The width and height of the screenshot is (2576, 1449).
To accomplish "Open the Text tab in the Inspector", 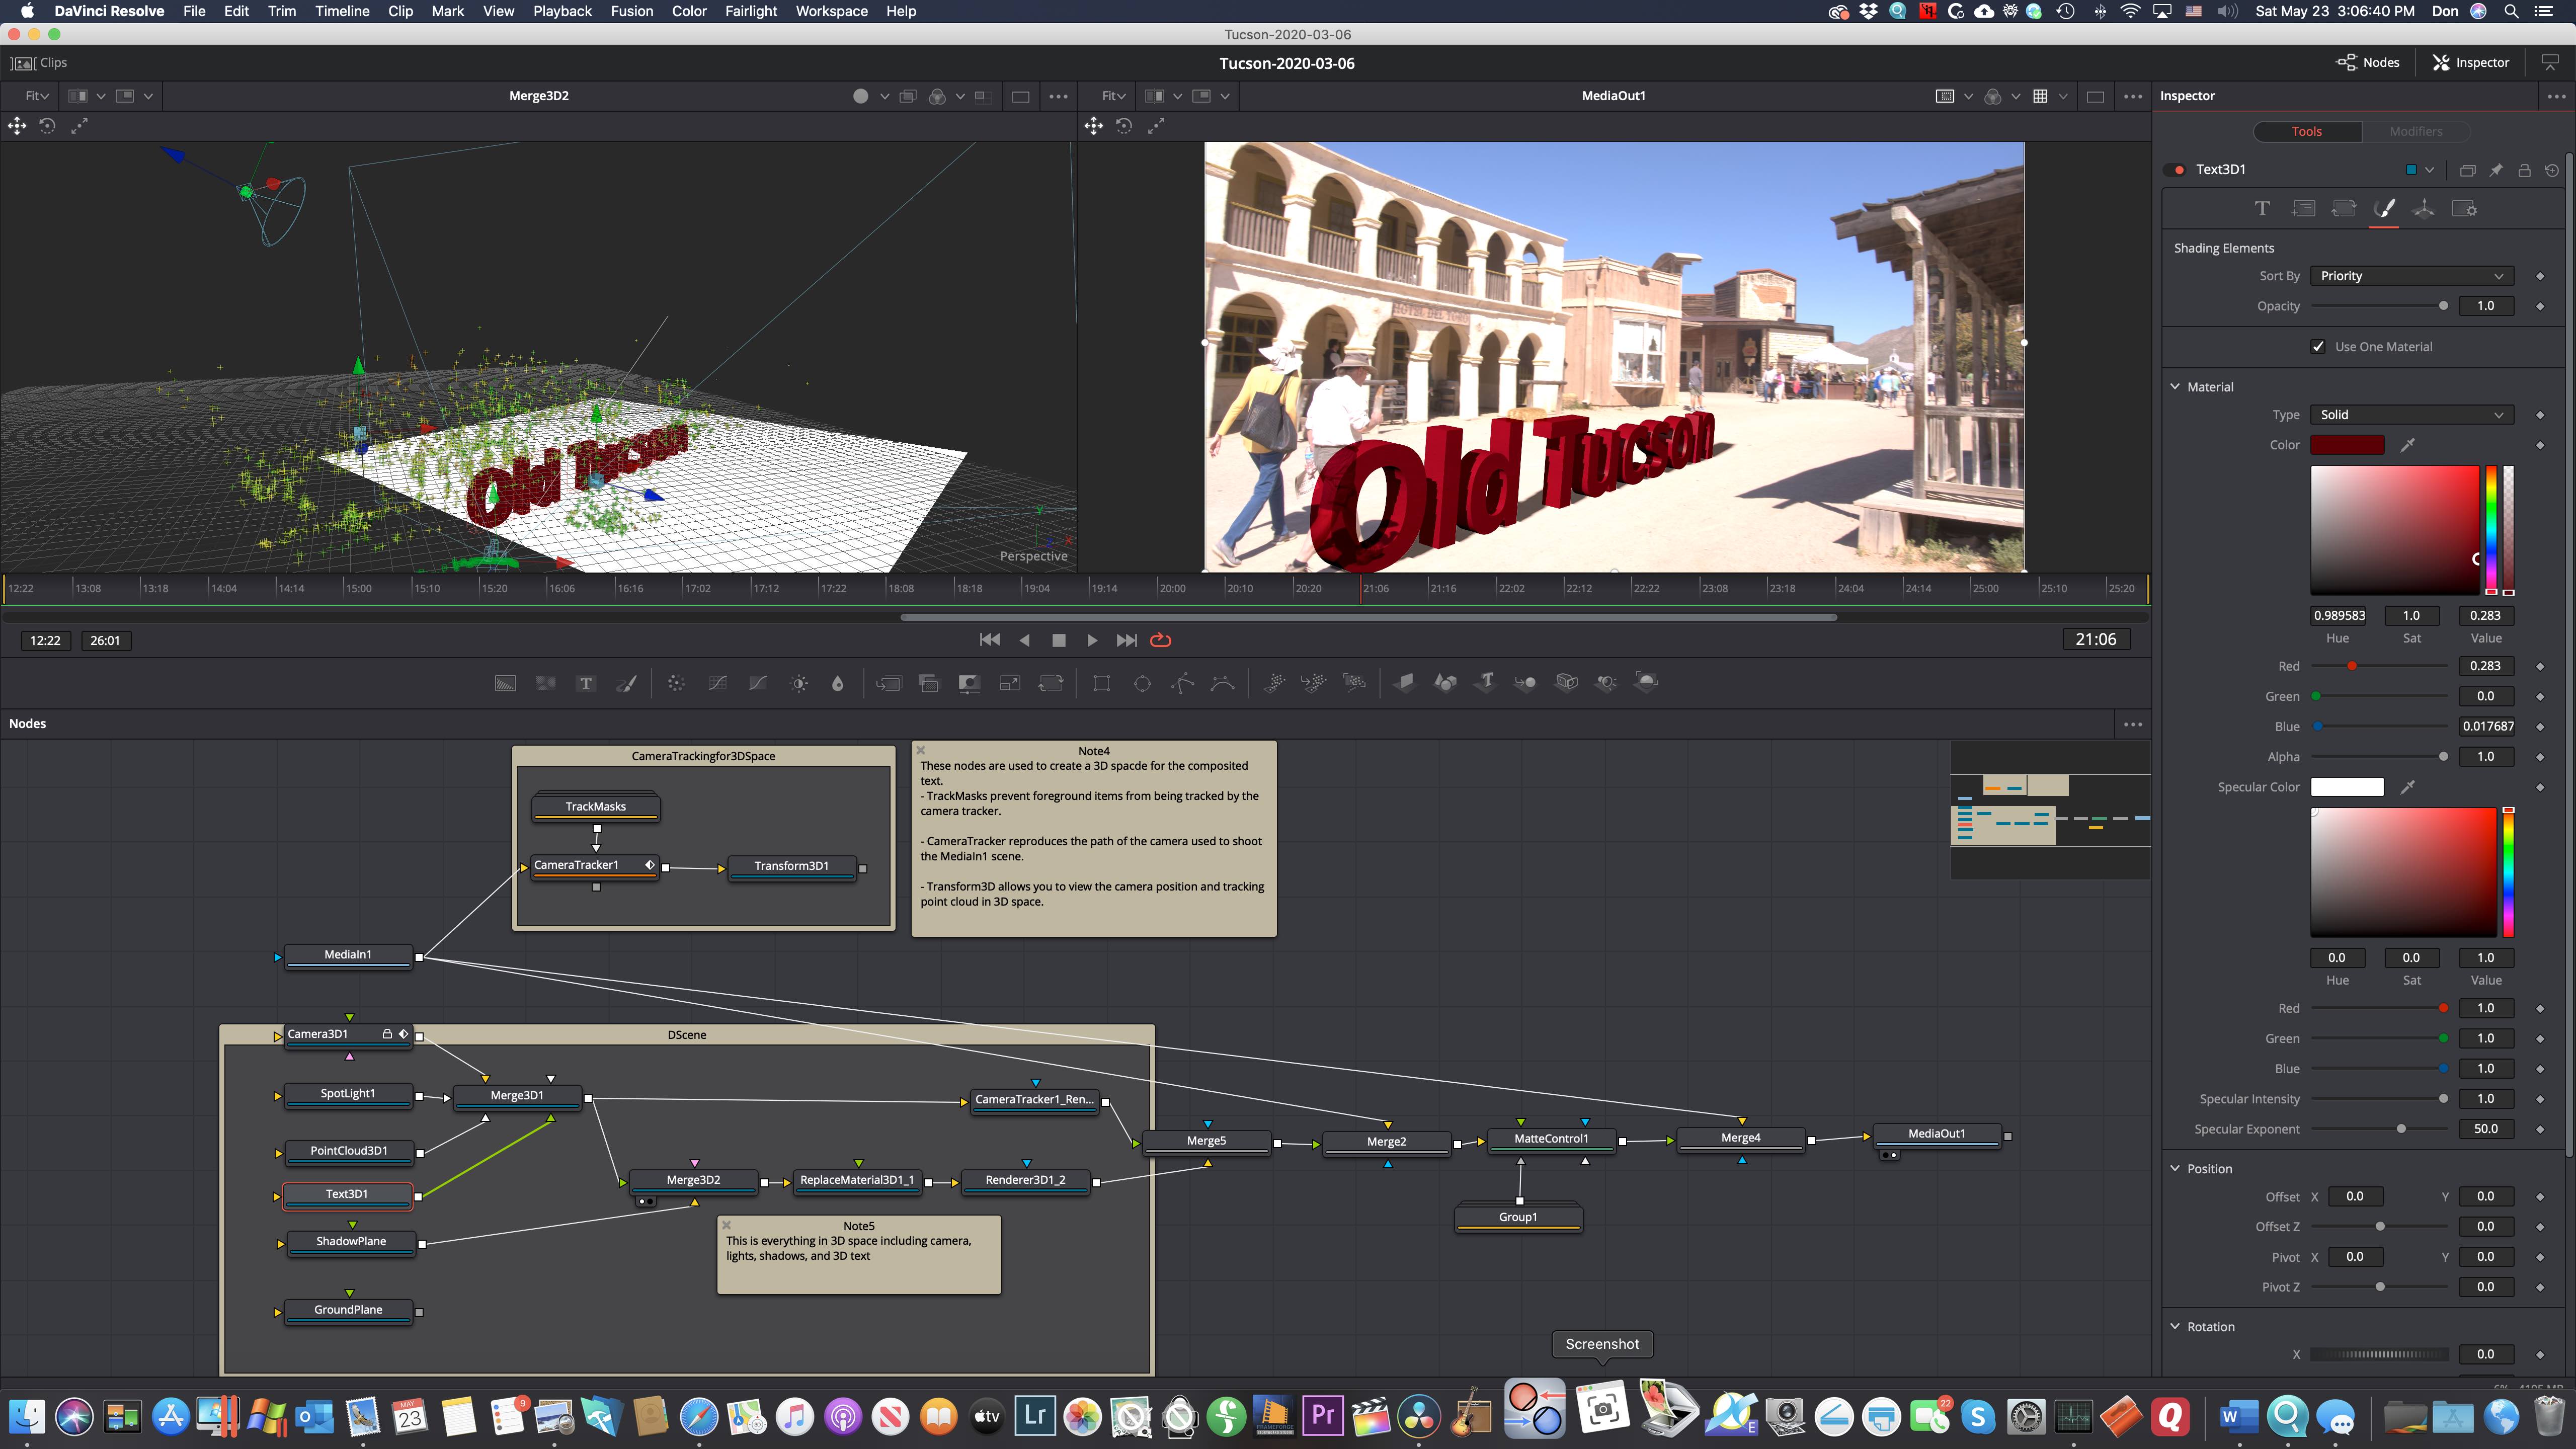I will (x=2262, y=208).
